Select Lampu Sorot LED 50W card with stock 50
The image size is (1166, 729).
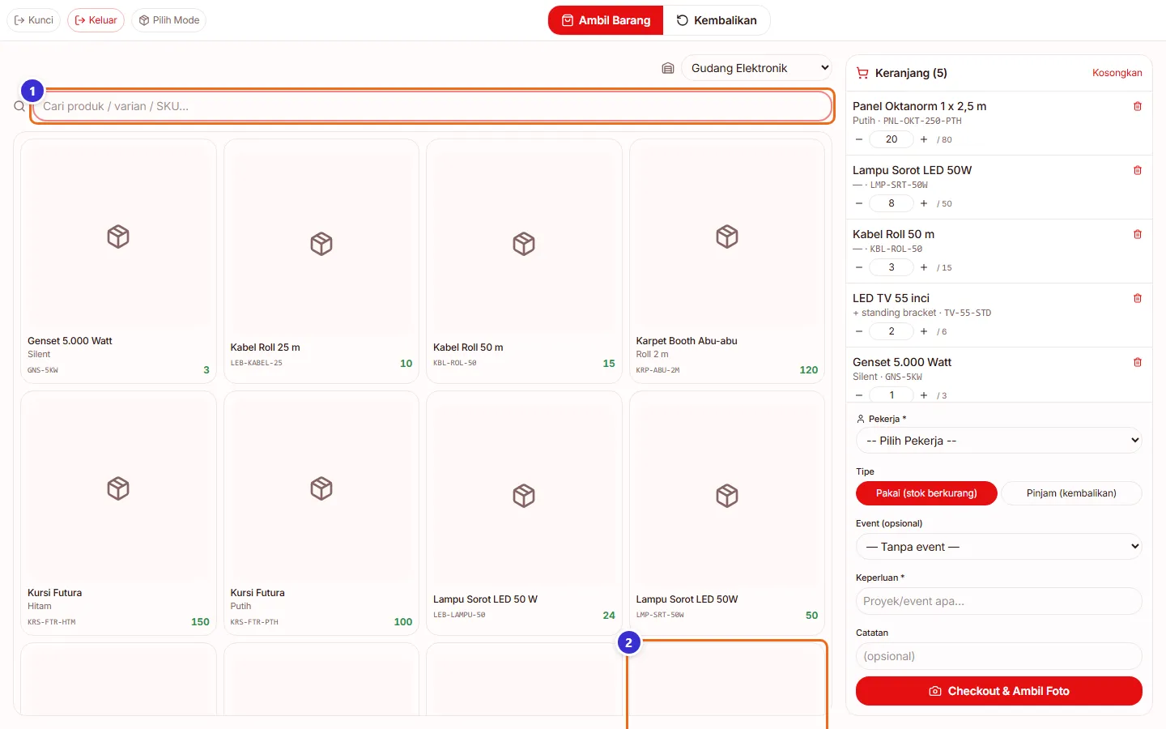tap(727, 513)
